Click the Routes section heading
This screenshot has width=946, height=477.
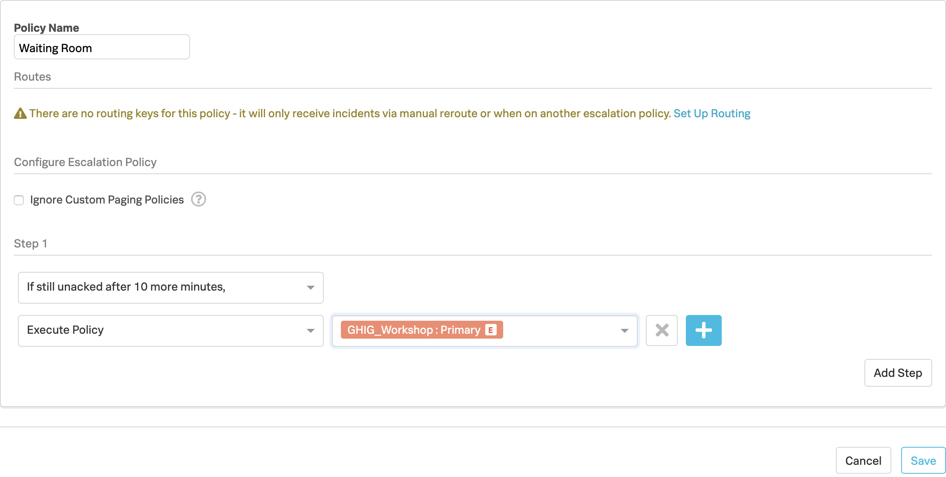pos(33,77)
